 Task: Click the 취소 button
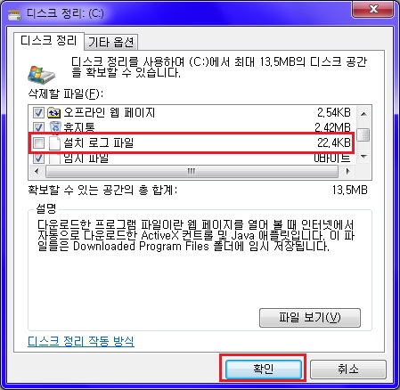(348, 369)
